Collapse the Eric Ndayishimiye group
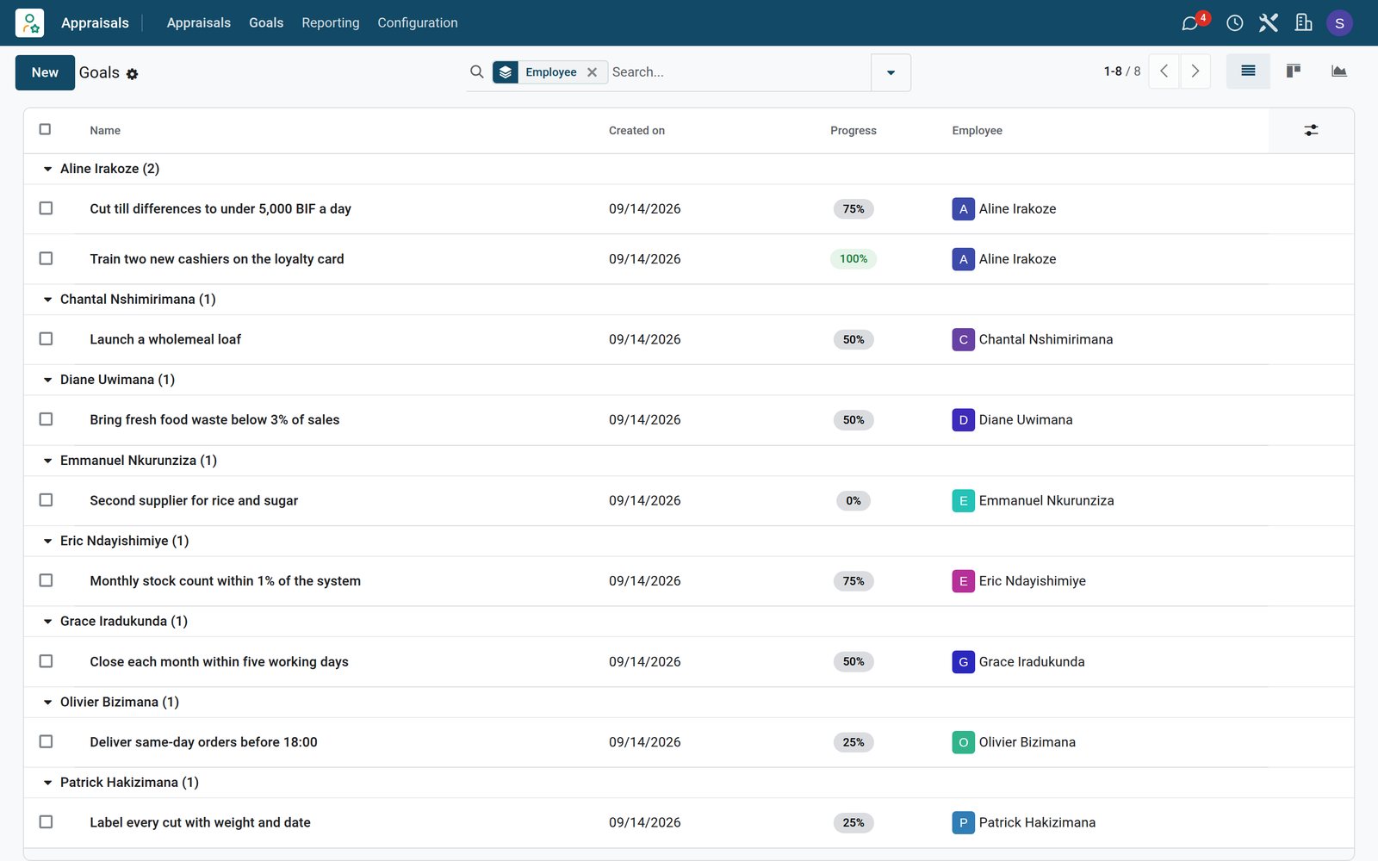Image resolution: width=1378 pixels, height=861 pixels. (x=48, y=541)
